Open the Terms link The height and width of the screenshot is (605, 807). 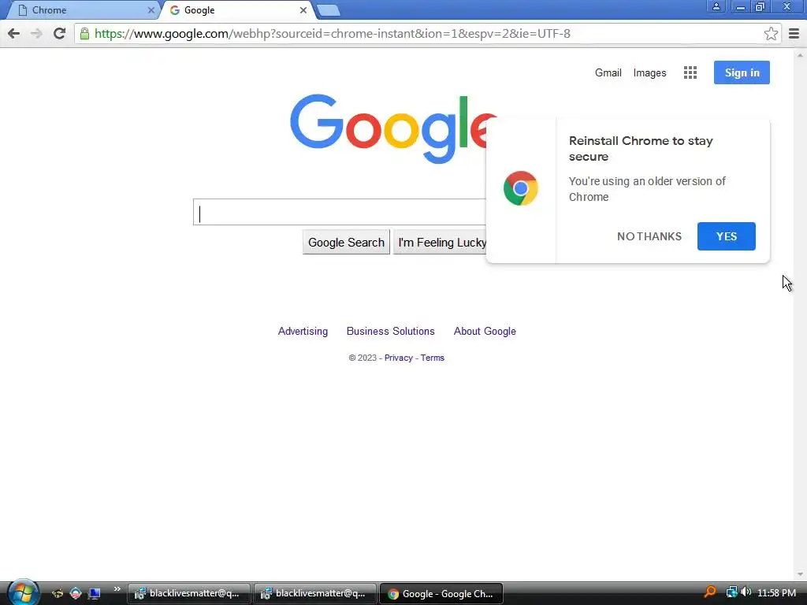pyautogui.click(x=433, y=358)
